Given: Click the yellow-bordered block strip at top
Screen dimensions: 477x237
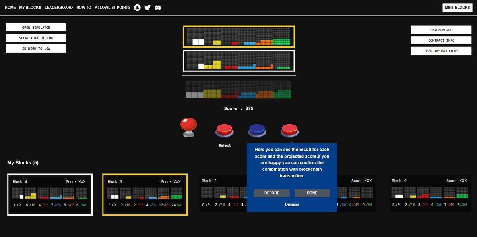Looking at the screenshot, I should coord(239,37).
